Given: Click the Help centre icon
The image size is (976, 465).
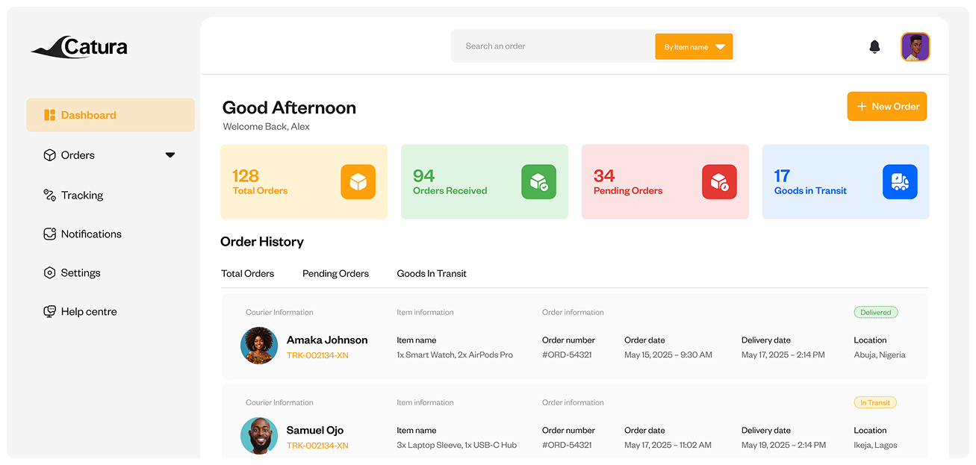Looking at the screenshot, I should click(x=49, y=312).
